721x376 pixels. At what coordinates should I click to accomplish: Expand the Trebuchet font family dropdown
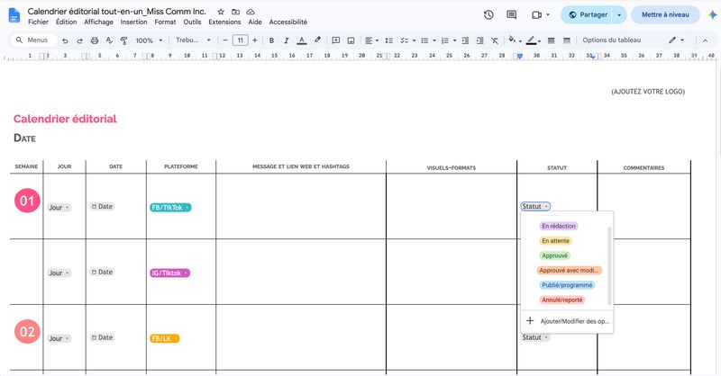tap(193, 40)
